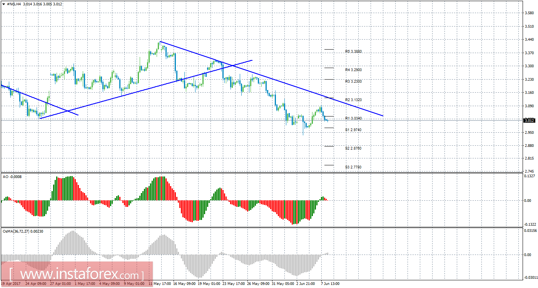This screenshot has height=288, width=538.
Task: Click the 3.090 price axis label
Action: [529, 106]
